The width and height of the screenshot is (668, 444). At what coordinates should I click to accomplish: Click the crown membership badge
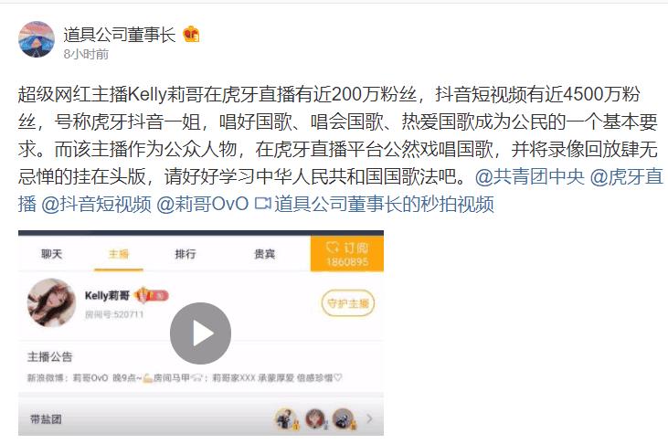(191, 35)
